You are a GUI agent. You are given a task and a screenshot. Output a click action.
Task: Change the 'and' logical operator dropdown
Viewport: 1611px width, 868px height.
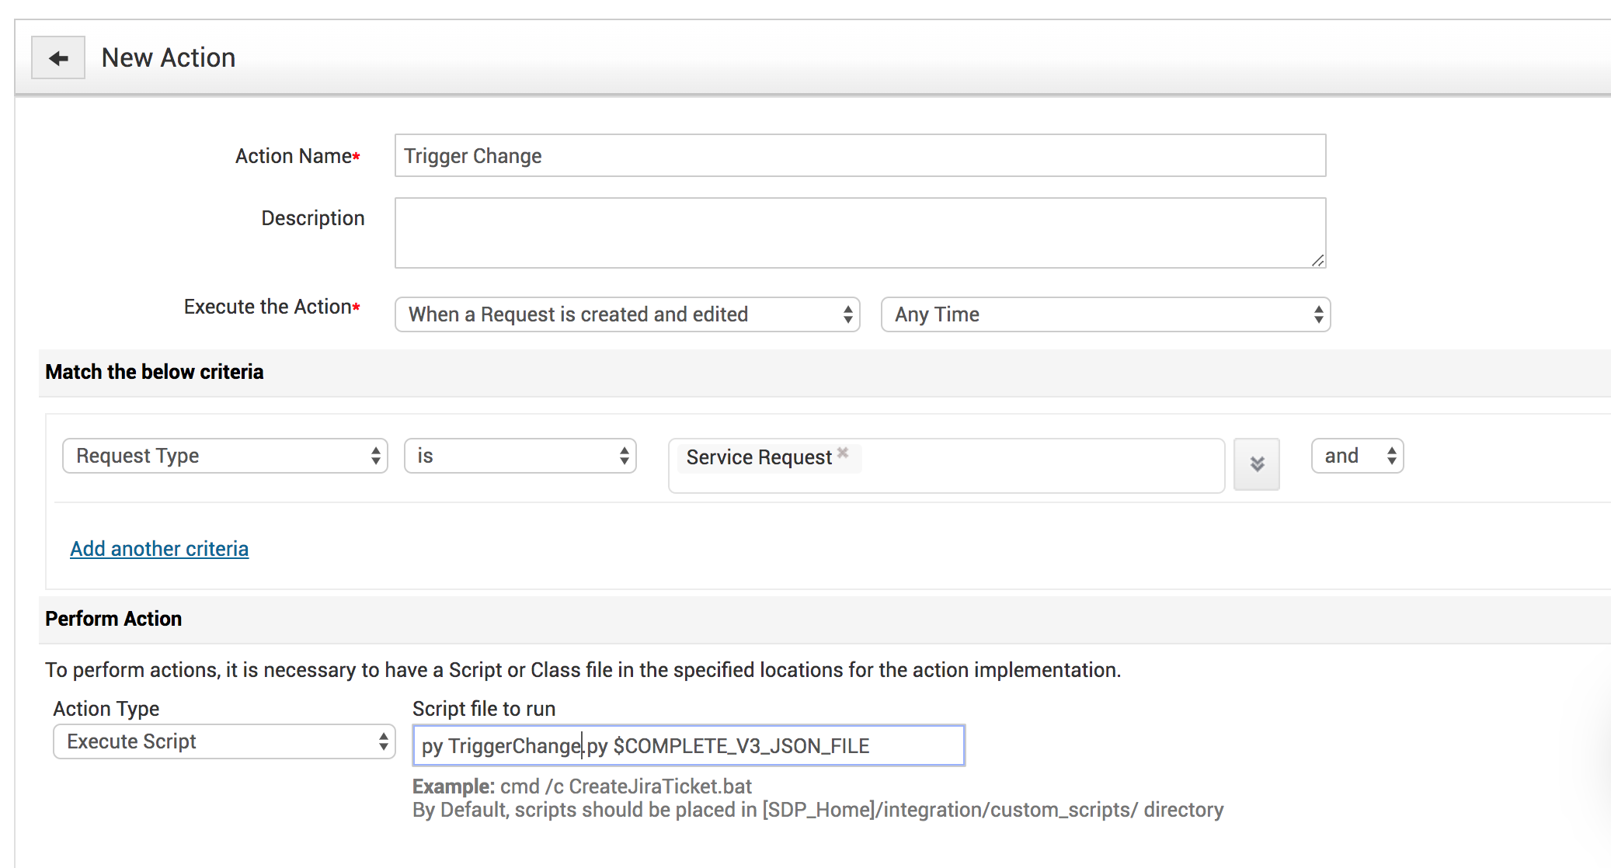[1357, 456]
